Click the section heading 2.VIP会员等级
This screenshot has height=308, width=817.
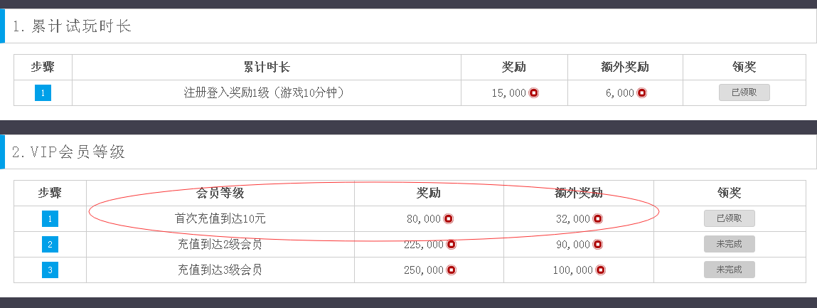coord(69,152)
